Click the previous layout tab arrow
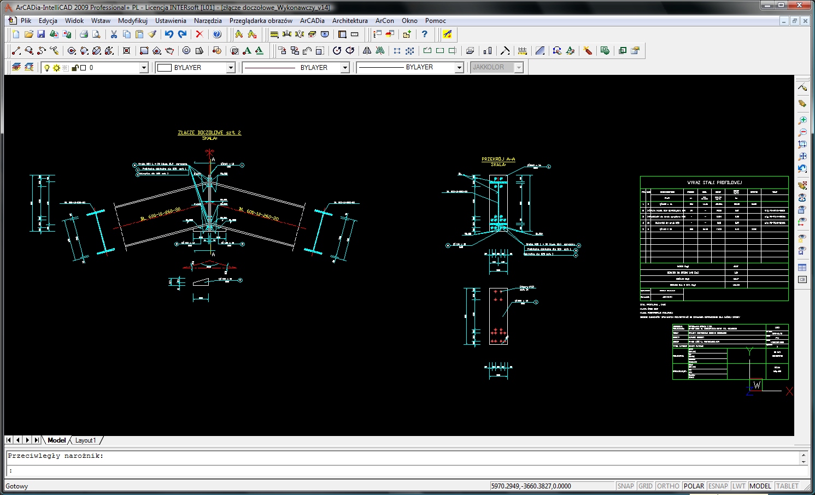815x495 pixels. pyautogui.click(x=18, y=440)
